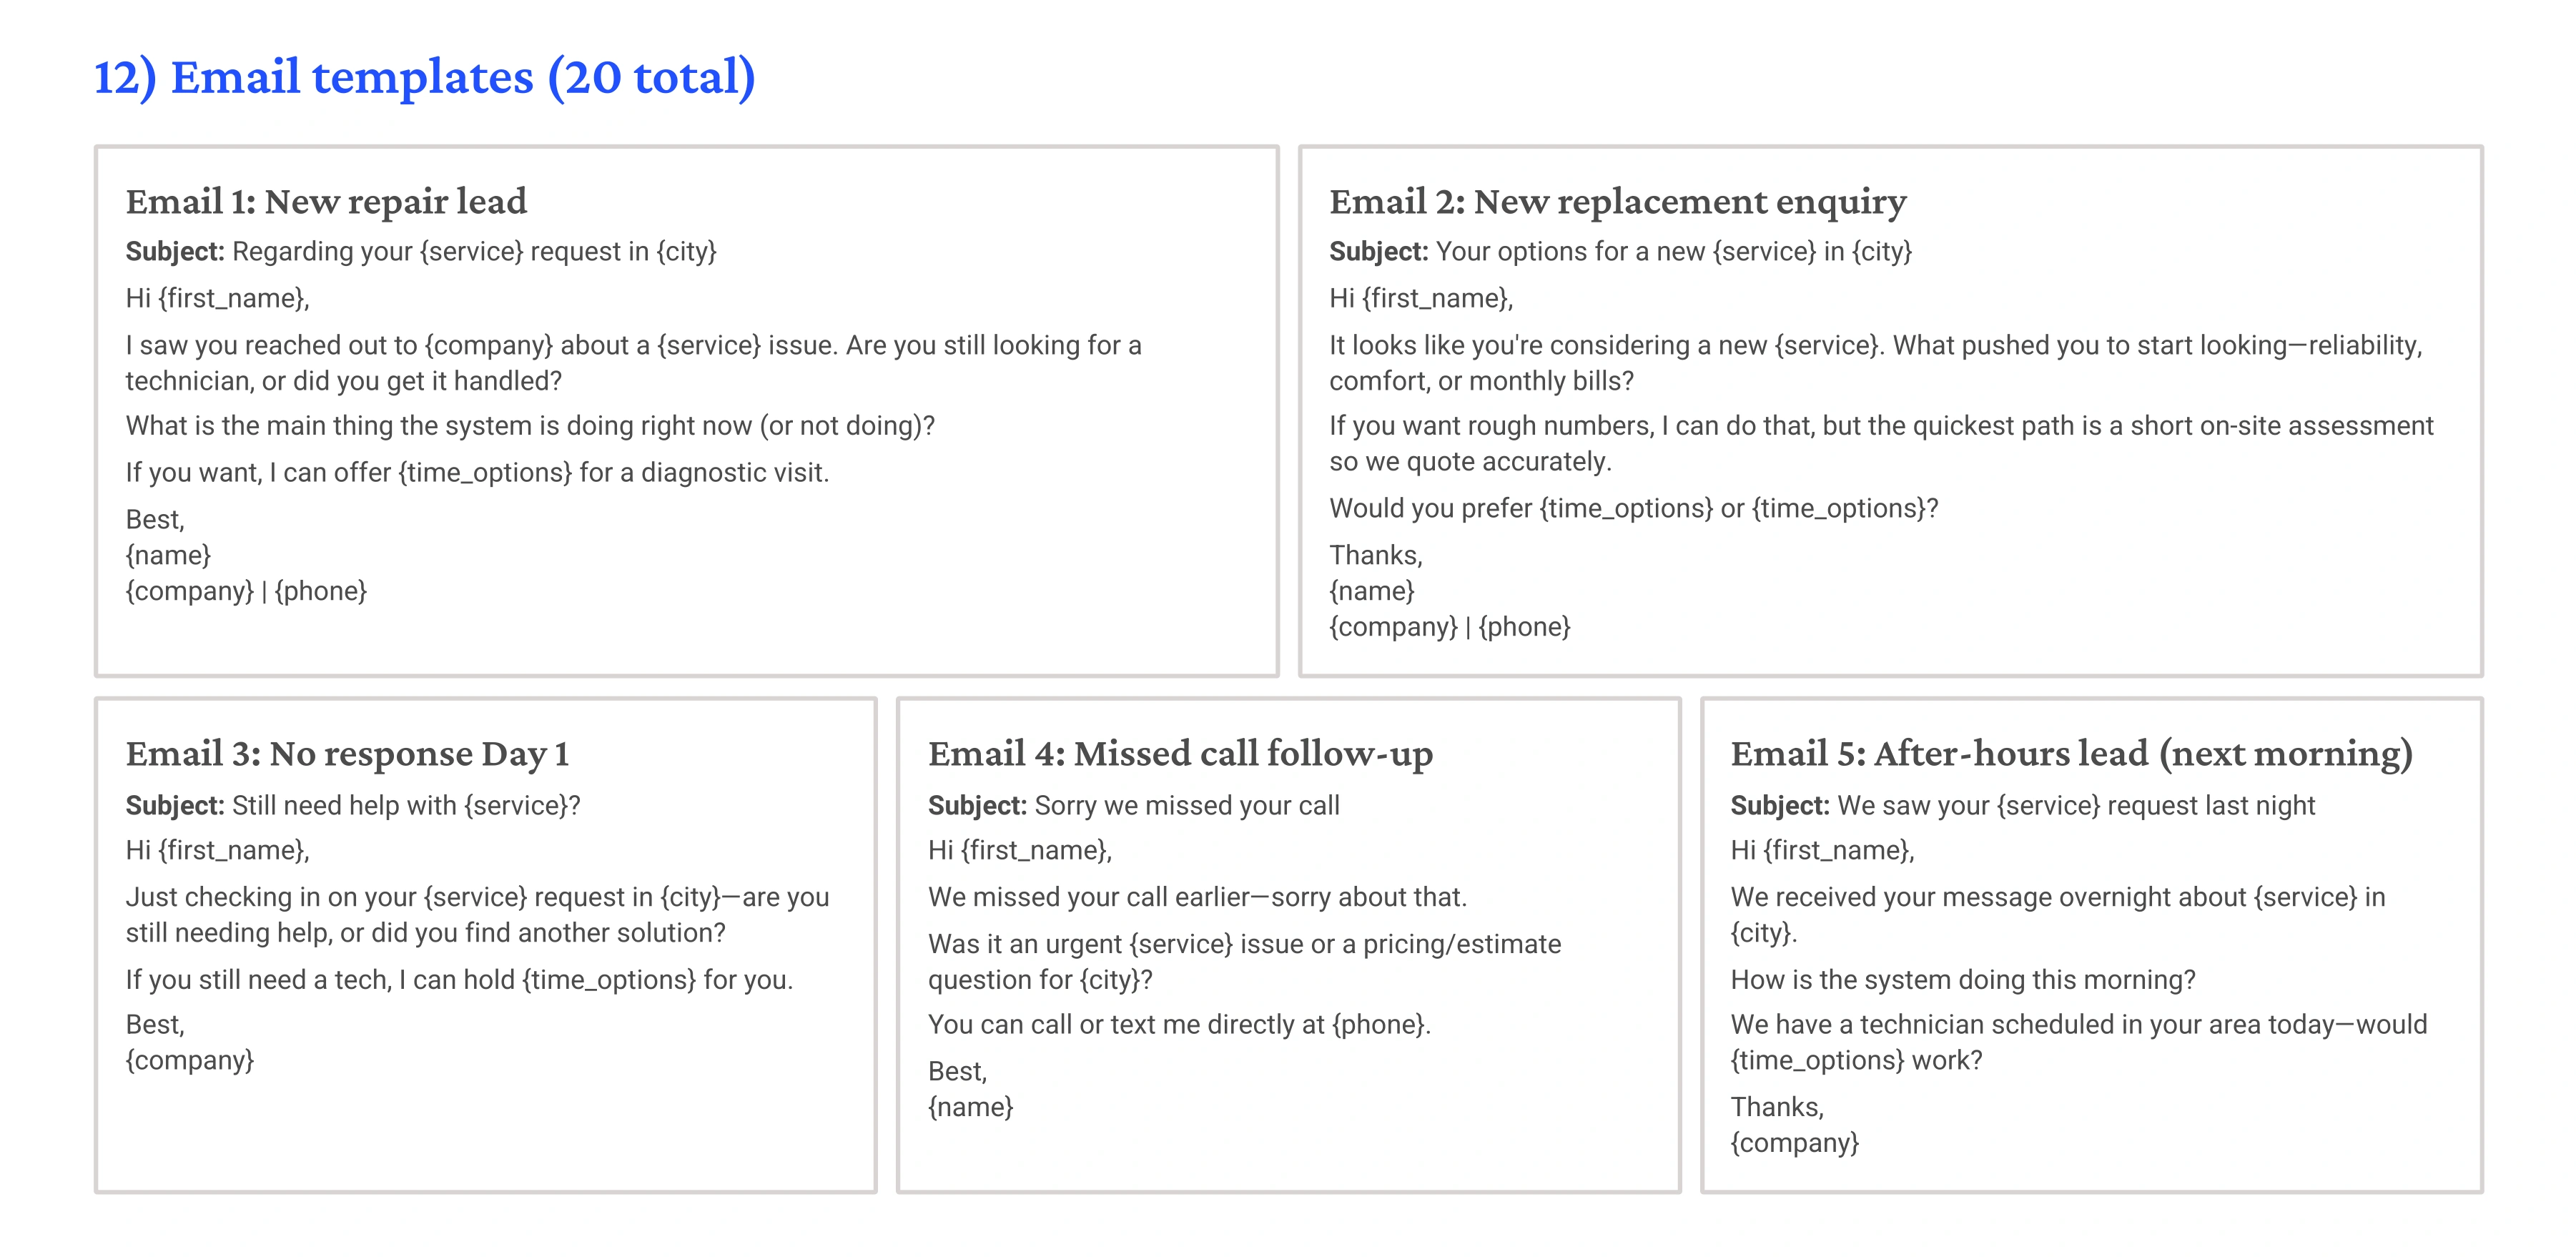Click the Email 2 subject about new service options
Viewport: 2576px width, 1257px height.
(x=1620, y=252)
